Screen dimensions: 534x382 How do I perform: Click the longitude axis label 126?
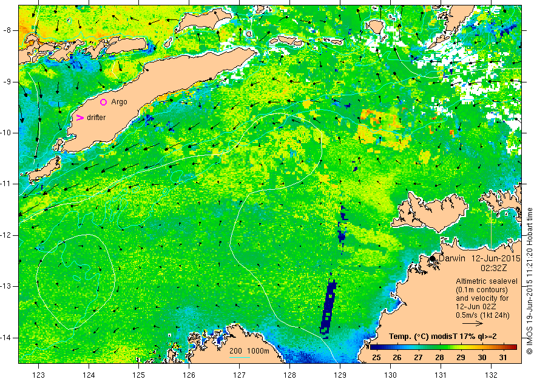[x=189, y=375]
